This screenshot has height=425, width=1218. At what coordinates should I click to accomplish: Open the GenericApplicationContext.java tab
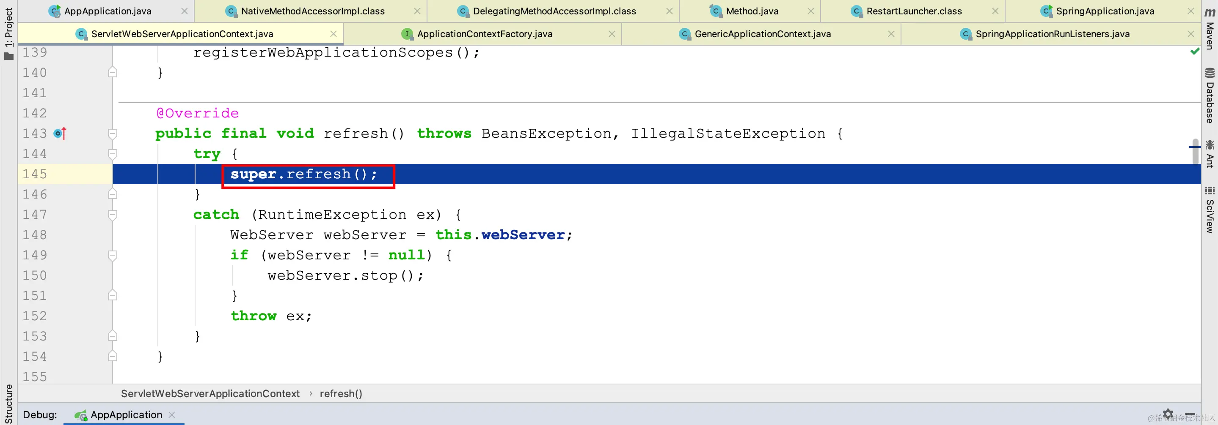(x=762, y=34)
